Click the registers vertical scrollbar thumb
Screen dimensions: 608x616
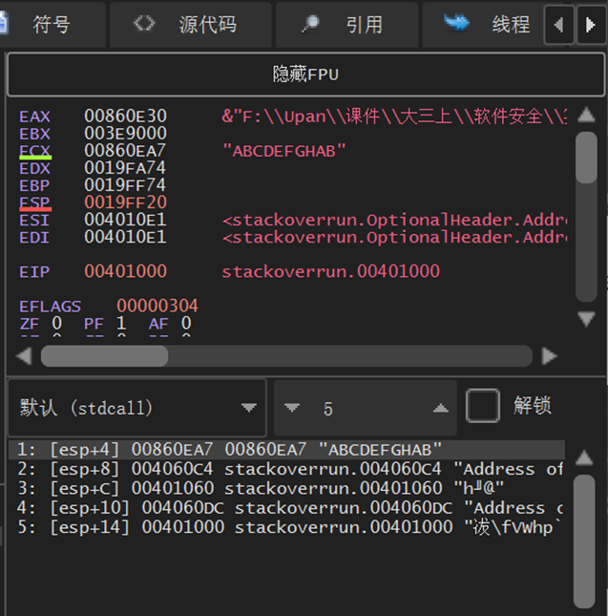[586, 158]
